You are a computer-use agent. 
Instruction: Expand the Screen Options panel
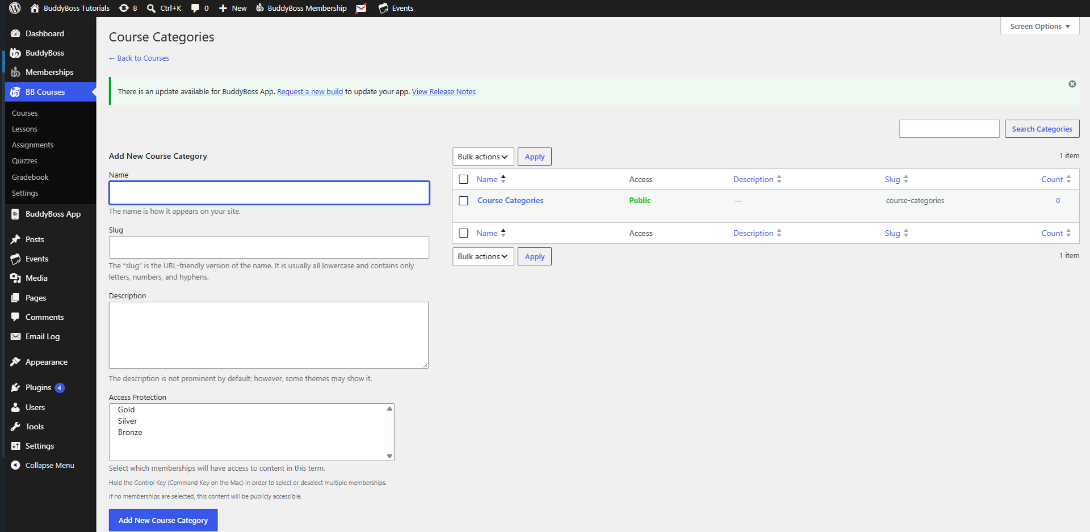click(x=1040, y=26)
